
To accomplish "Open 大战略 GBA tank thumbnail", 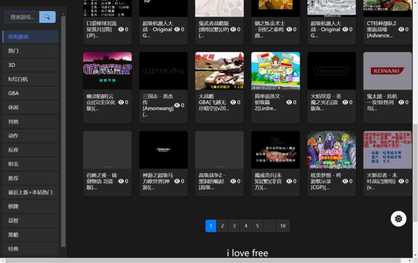I will pyautogui.click(x=219, y=71).
